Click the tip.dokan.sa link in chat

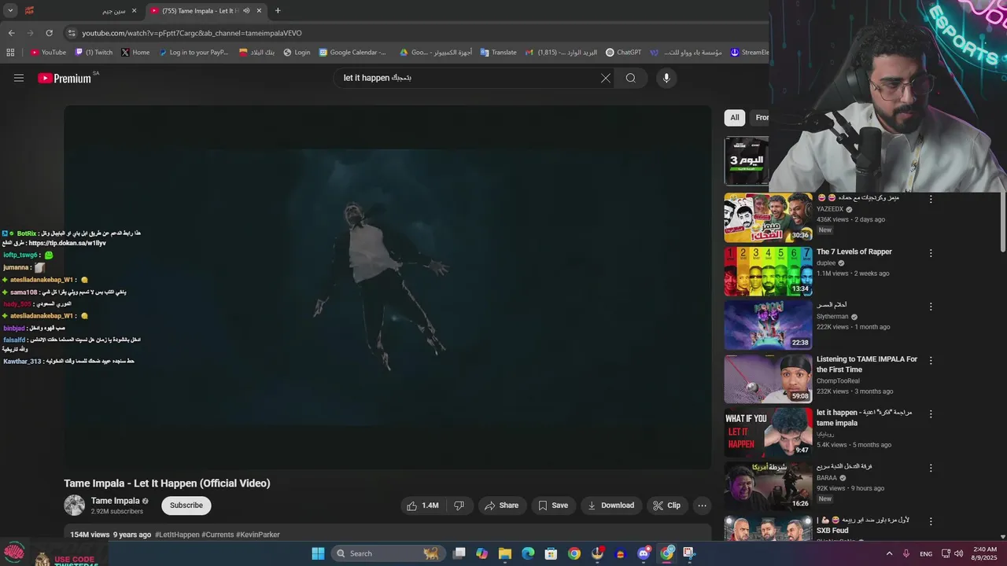point(68,244)
